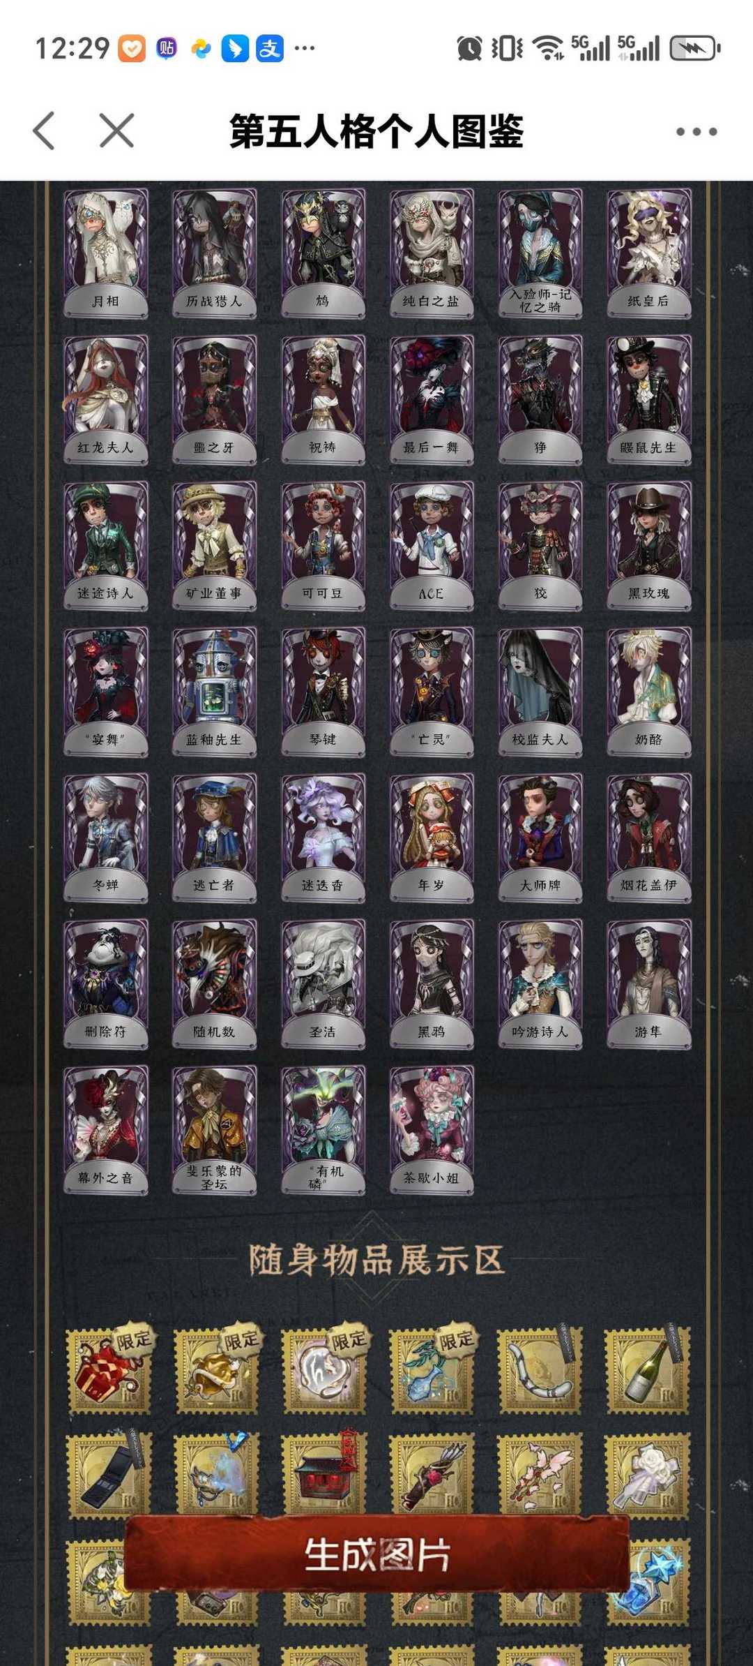The image size is (753, 1666).
Task: Open the three-dots more menu
Action: 696,131
